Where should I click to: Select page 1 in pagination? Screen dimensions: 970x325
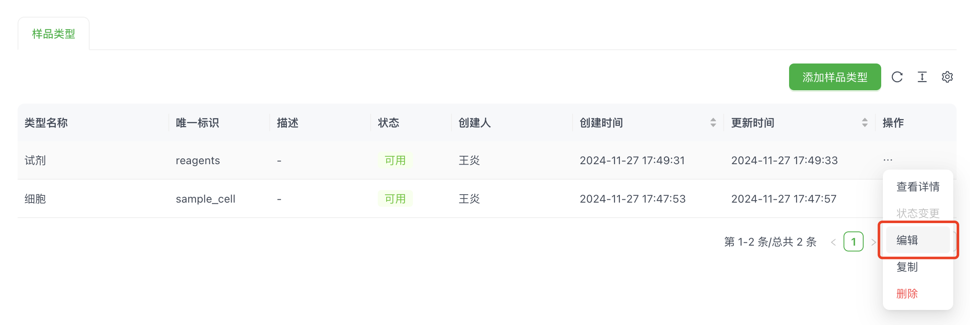853,242
